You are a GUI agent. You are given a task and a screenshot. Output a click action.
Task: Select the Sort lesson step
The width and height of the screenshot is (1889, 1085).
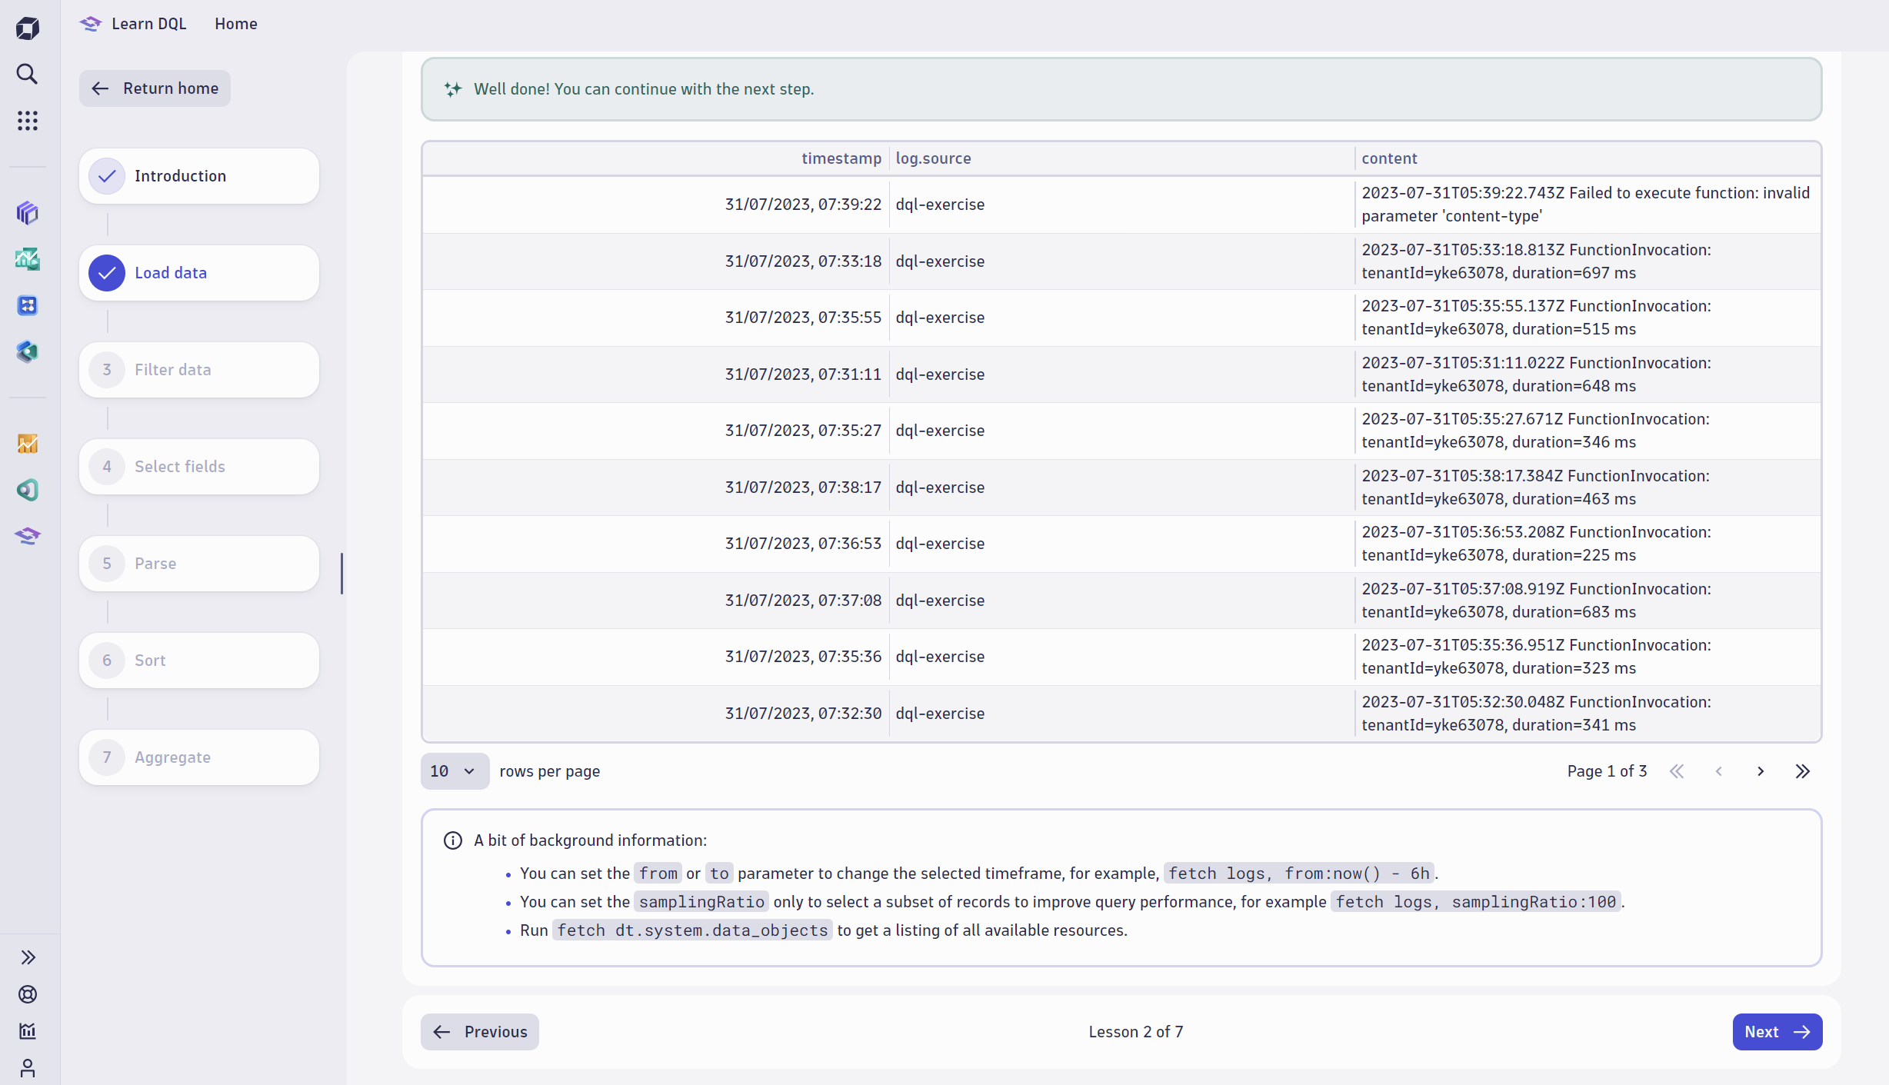click(x=199, y=661)
